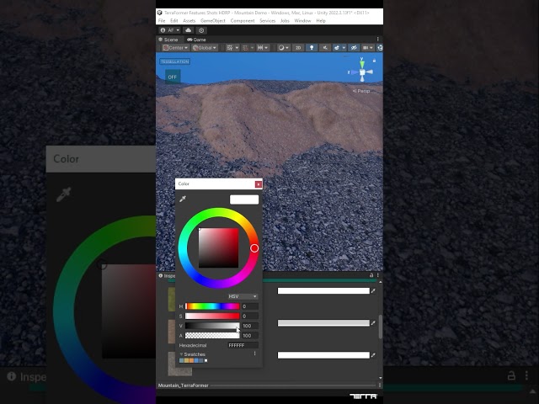
Task: Click the white color preview box
Action: coord(244,199)
